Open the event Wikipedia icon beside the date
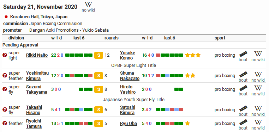 tap(88, 7)
